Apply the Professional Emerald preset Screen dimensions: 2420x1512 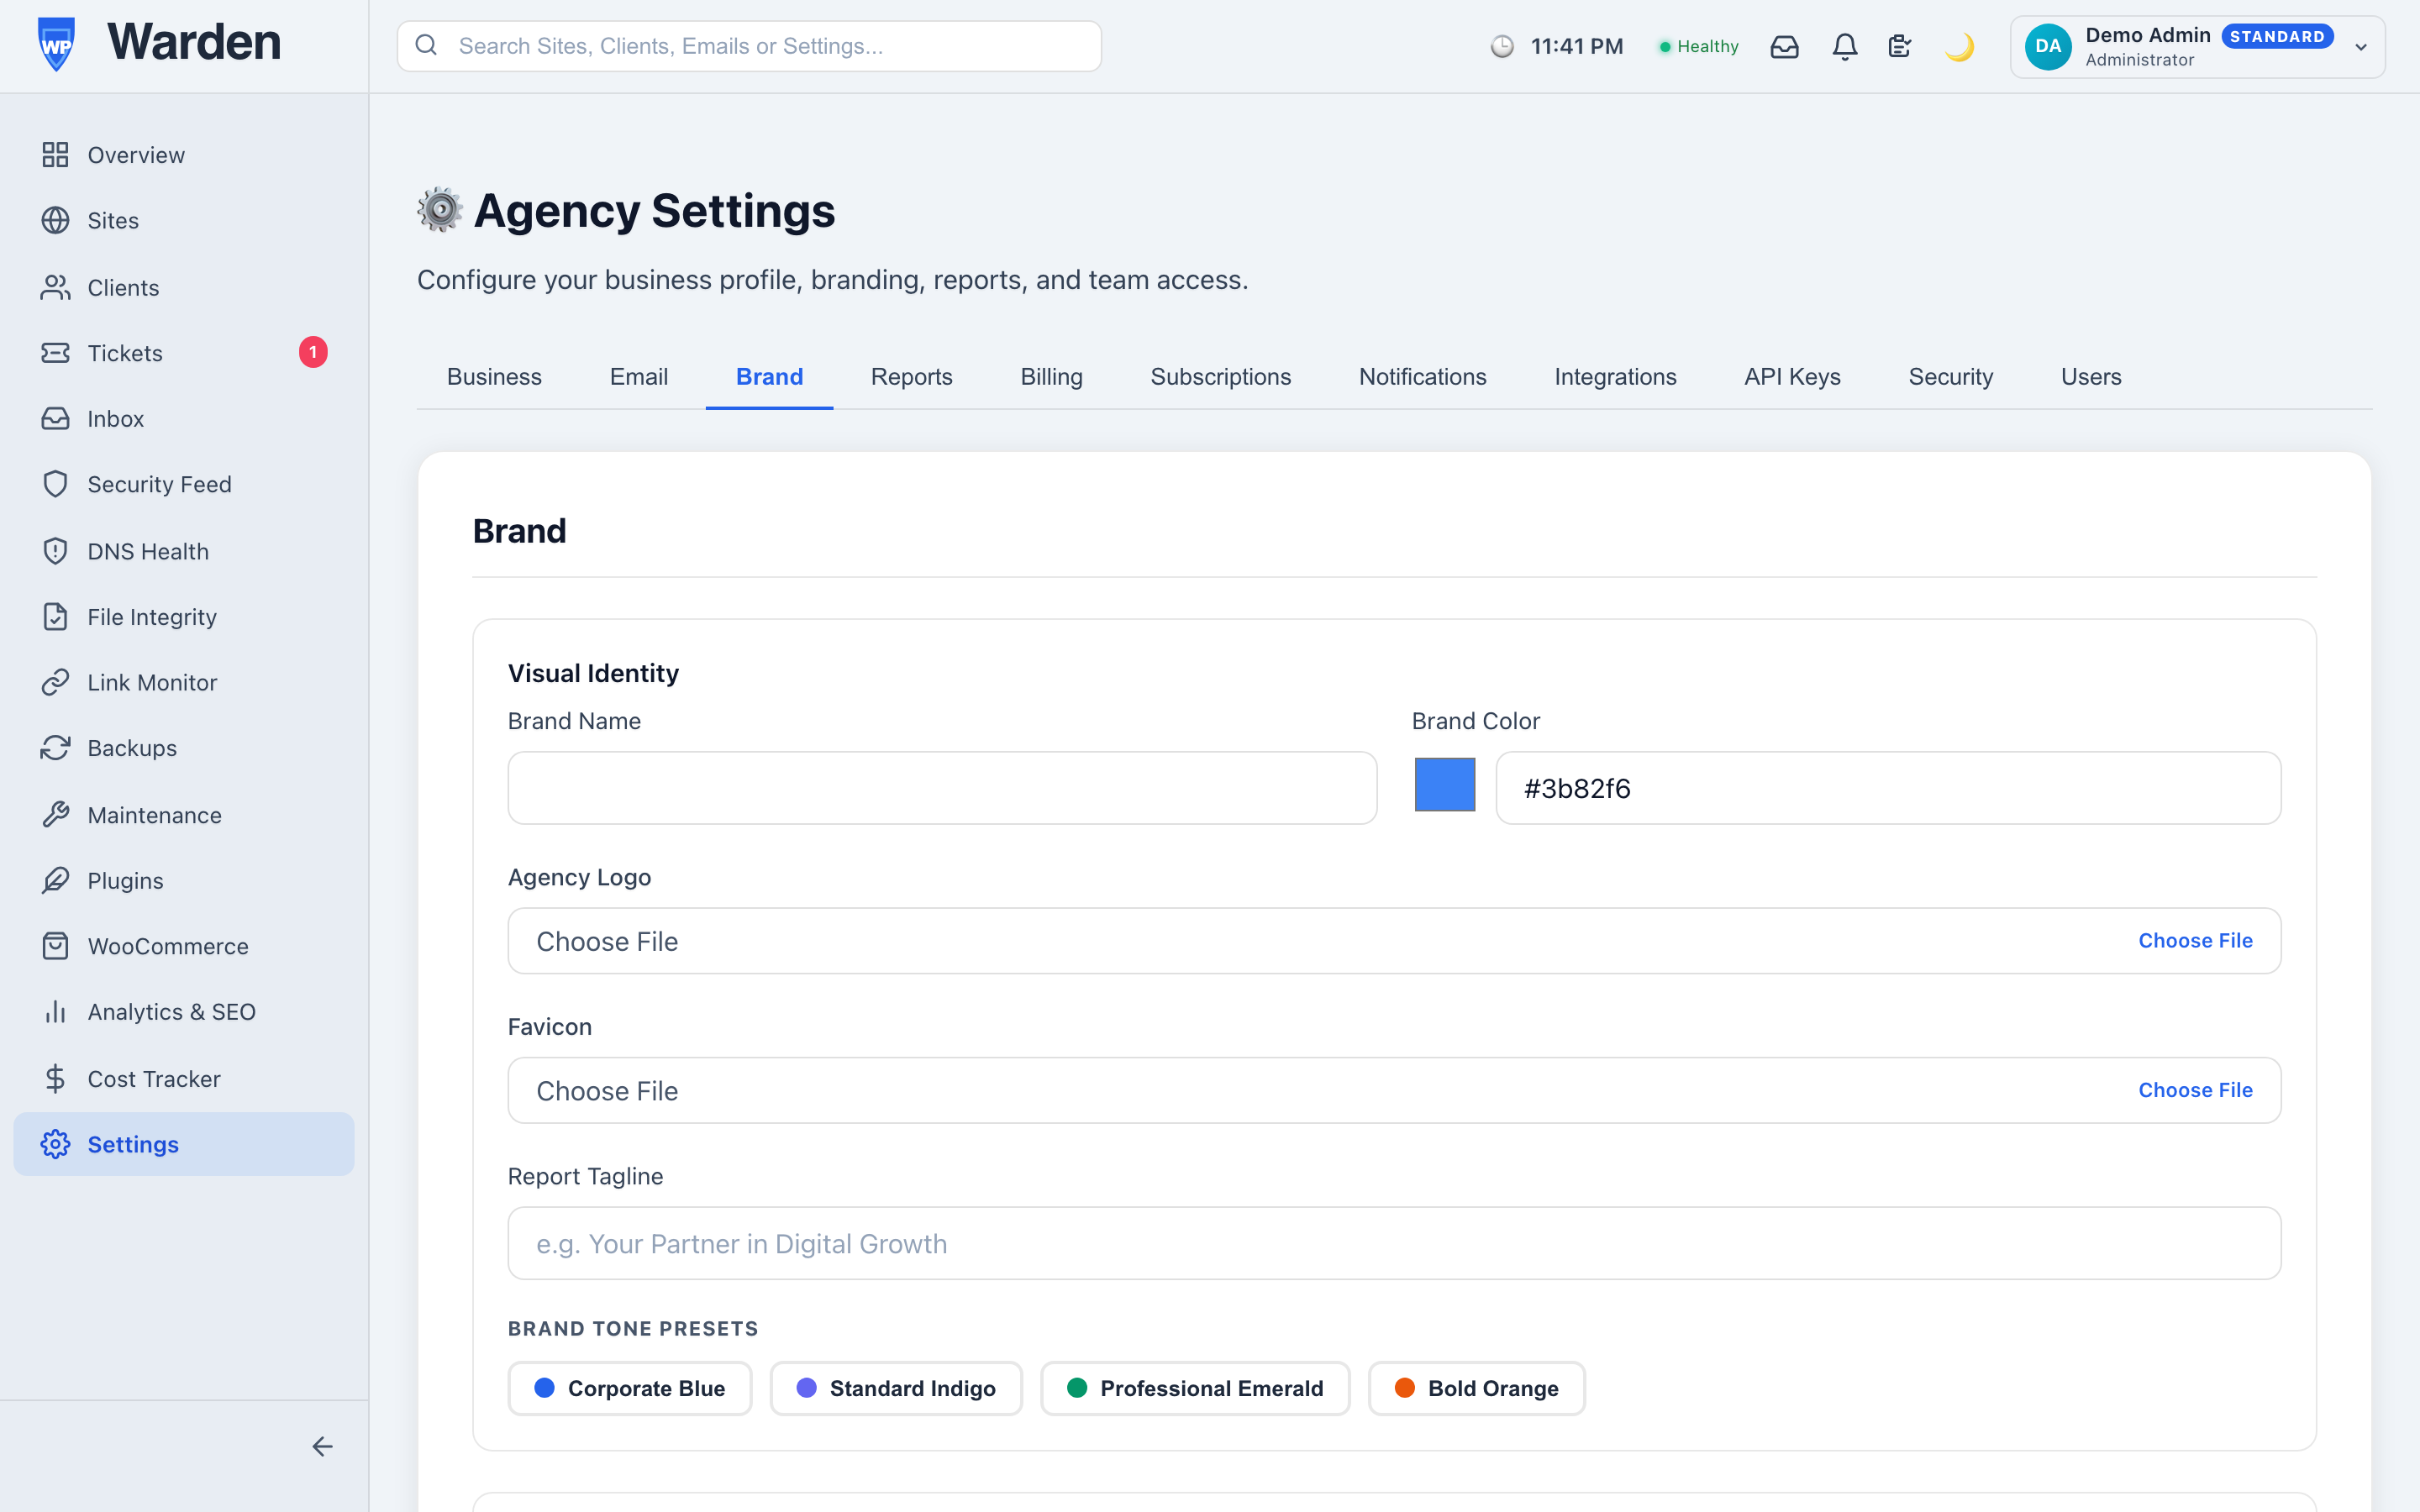pyautogui.click(x=1195, y=1388)
